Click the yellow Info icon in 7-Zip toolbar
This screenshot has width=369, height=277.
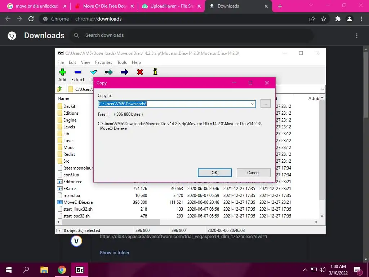pyautogui.click(x=155, y=72)
